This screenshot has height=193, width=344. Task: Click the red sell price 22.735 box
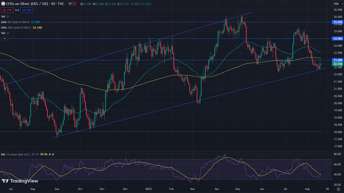pyautogui.click(x=6, y=10)
